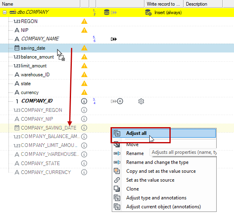Choose Adjust all from context menu
Image resolution: width=234 pixels, height=220 pixels.
[164, 133]
